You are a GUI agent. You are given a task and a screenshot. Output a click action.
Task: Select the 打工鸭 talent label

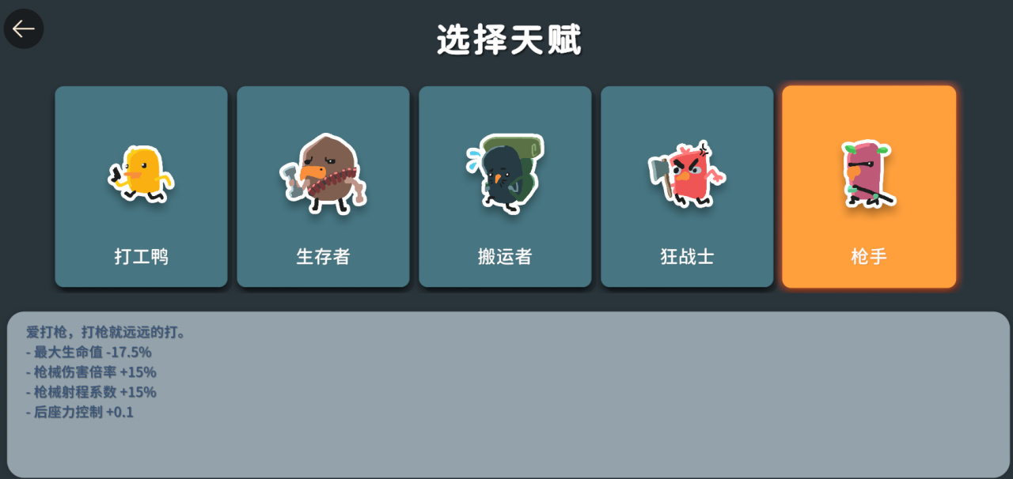[141, 257]
